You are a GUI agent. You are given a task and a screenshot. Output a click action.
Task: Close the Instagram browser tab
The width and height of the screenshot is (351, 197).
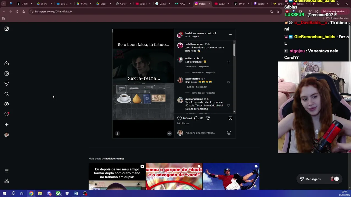(x=209, y=4)
